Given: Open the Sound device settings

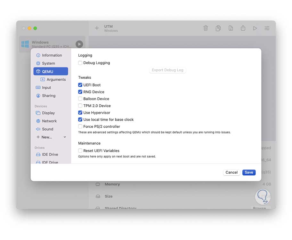Looking at the screenshot, I should (51, 129).
